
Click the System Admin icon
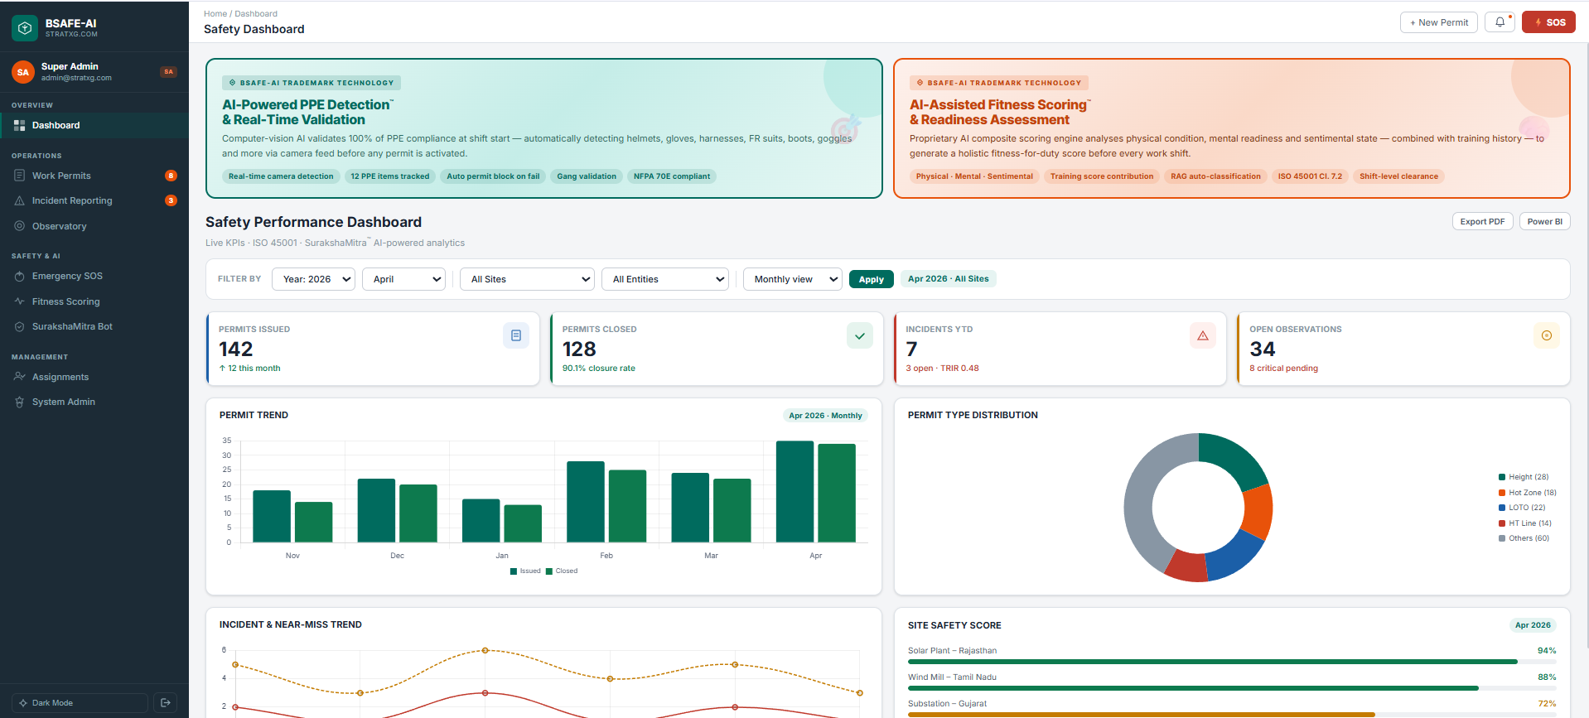click(x=20, y=402)
